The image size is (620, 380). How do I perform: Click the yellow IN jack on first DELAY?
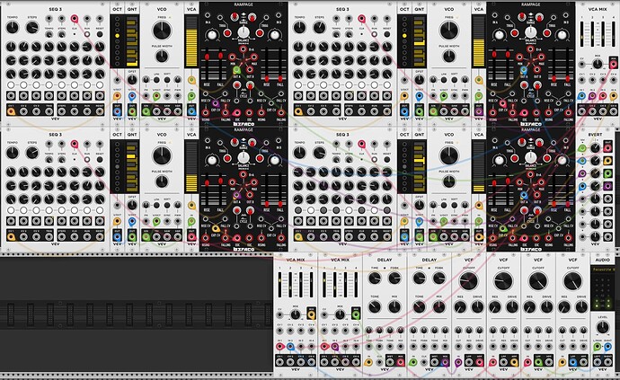point(368,361)
